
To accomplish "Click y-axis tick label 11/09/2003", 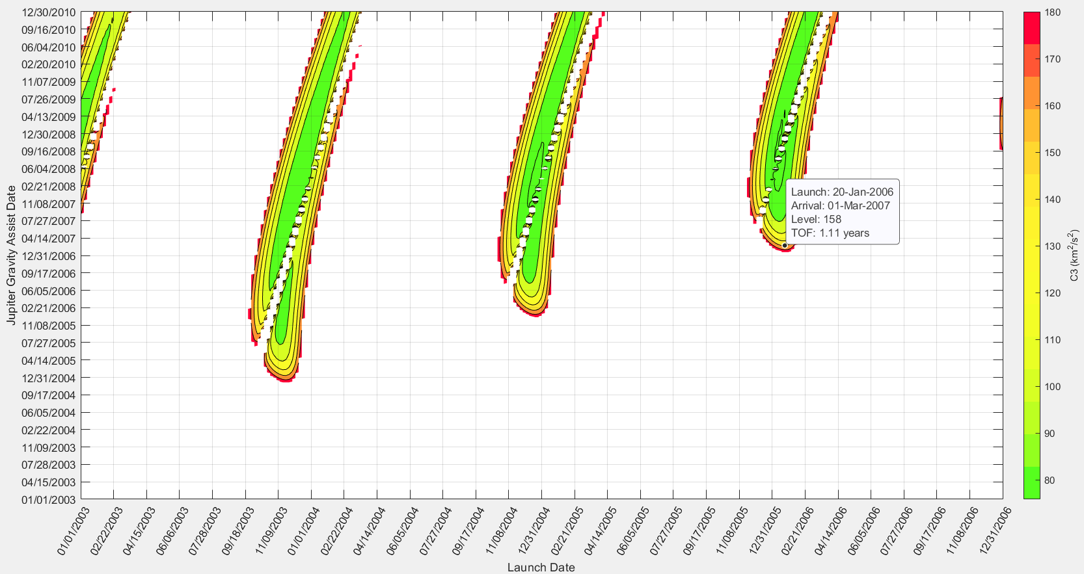I will 49,448.
